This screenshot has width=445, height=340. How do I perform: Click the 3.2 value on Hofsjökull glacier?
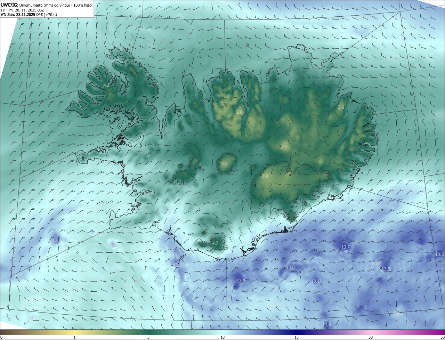click(x=224, y=163)
